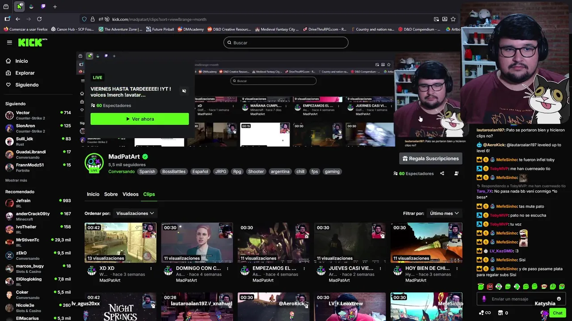Image resolution: width=572 pixels, height=321 pixels.
Task: Mute the Kick tab audio indicator
Action: pyautogui.click(x=22, y=4)
